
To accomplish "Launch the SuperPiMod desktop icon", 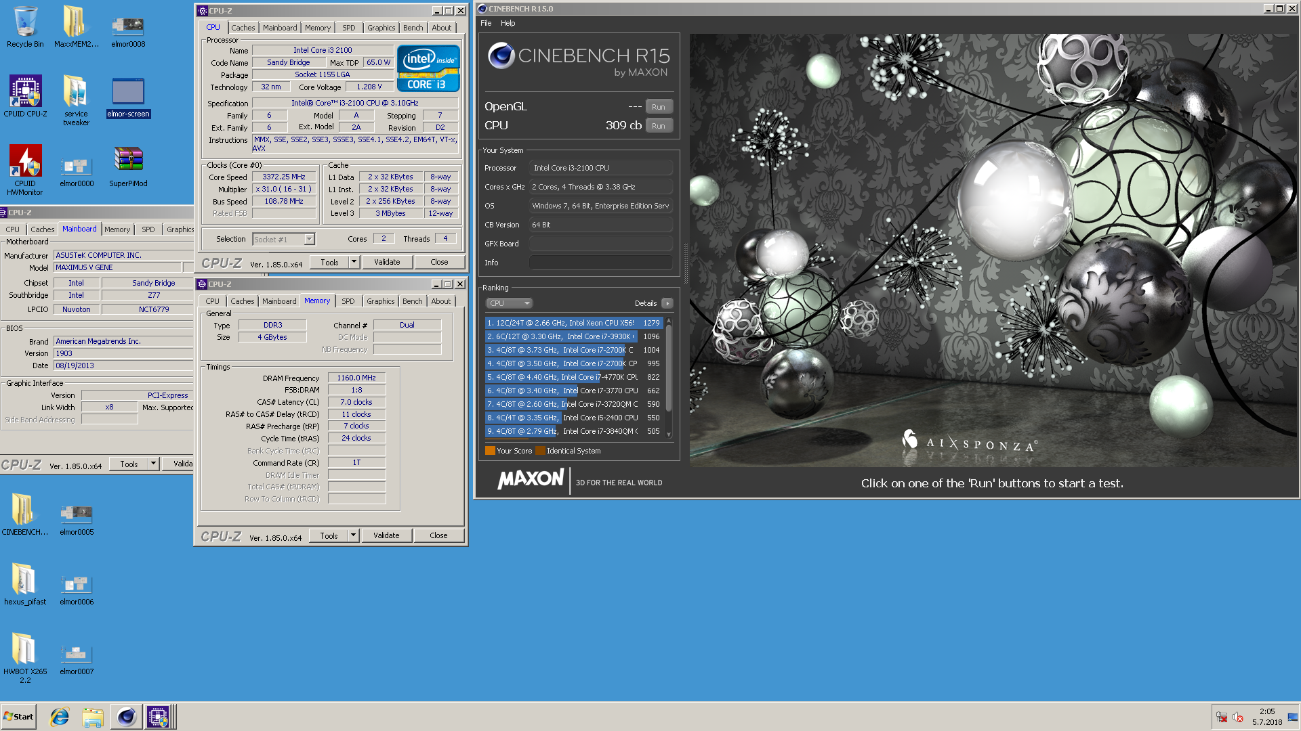I will (128, 166).
